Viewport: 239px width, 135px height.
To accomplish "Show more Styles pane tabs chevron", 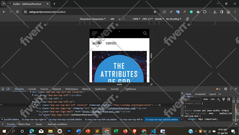I will point(219,94).
